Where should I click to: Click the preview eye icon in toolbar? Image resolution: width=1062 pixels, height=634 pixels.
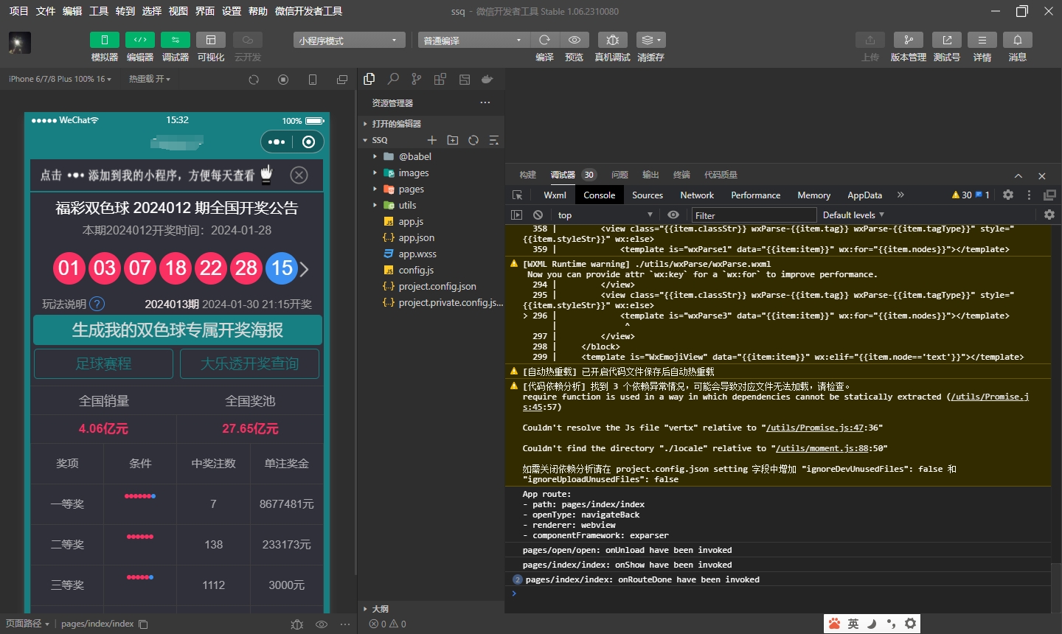[x=574, y=40]
